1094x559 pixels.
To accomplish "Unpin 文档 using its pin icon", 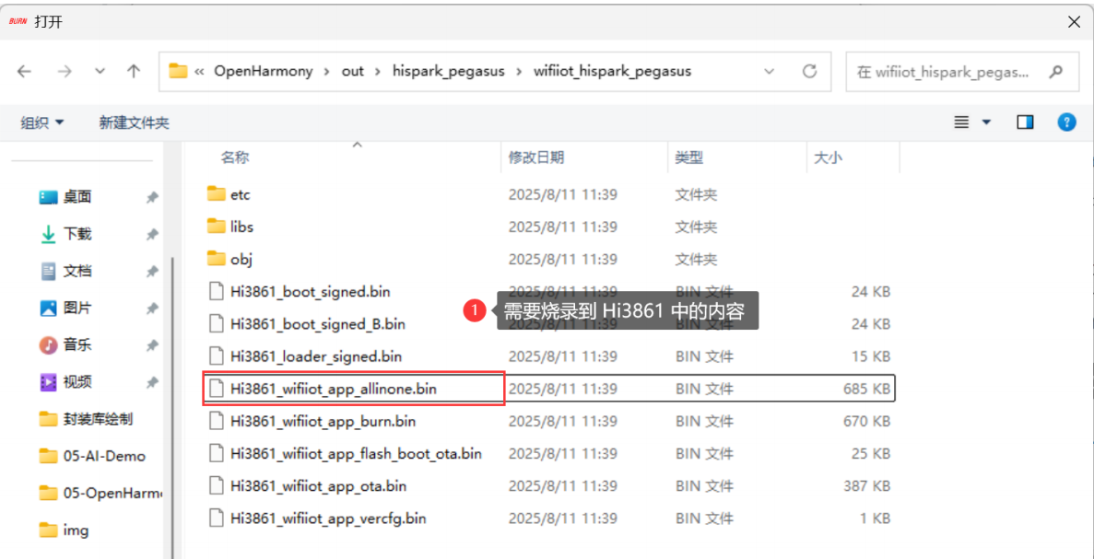I will (151, 272).
